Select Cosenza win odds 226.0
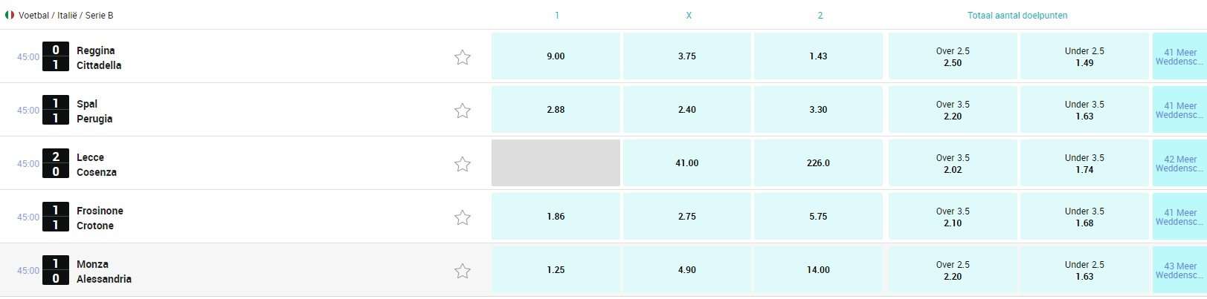 pyautogui.click(x=818, y=163)
